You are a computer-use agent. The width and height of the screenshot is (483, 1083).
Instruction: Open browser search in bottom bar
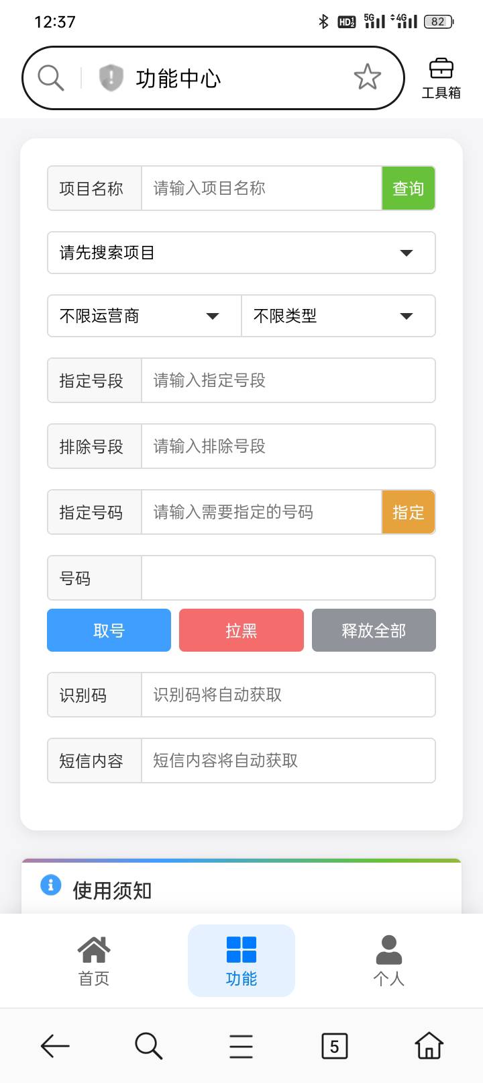pyautogui.click(x=148, y=1045)
